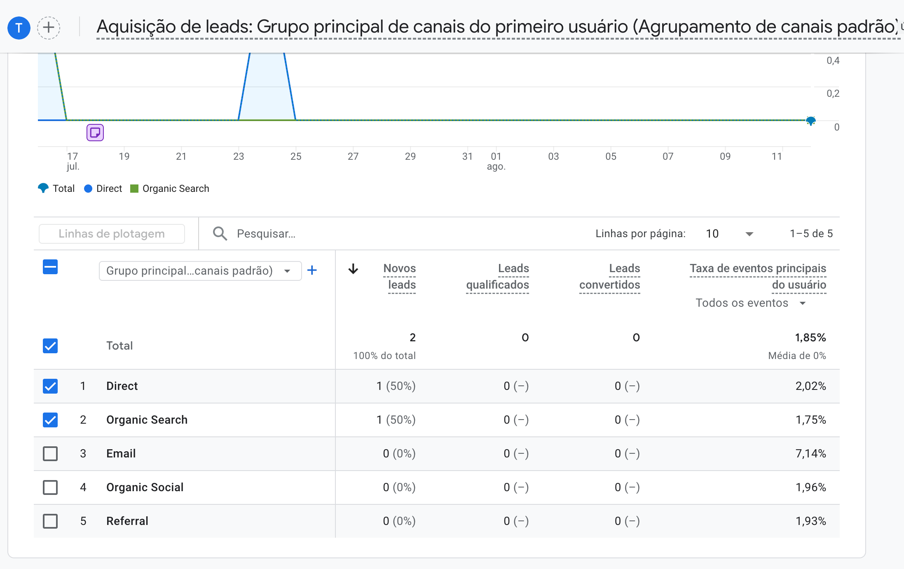Toggle the select-all header checkbox
Image resolution: width=904 pixels, height=569 pixels.
50,267
